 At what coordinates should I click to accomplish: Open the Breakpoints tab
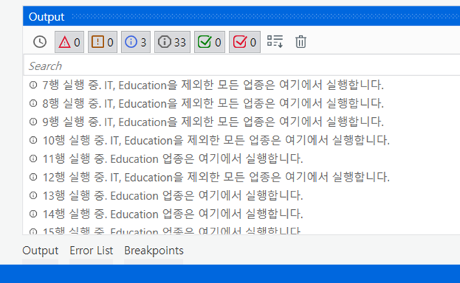click(154, 250)
